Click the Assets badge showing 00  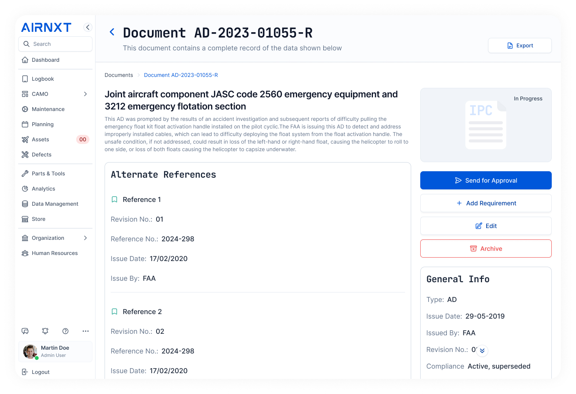click(x=83, y=139)
